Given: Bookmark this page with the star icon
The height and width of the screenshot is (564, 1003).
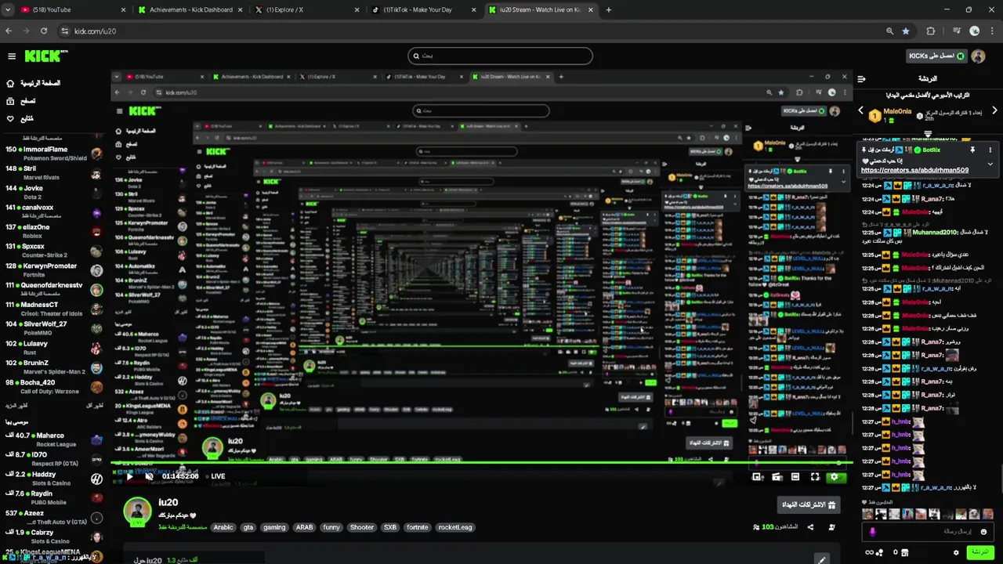Looking at the screenshot, I should (x=906, y=31).
